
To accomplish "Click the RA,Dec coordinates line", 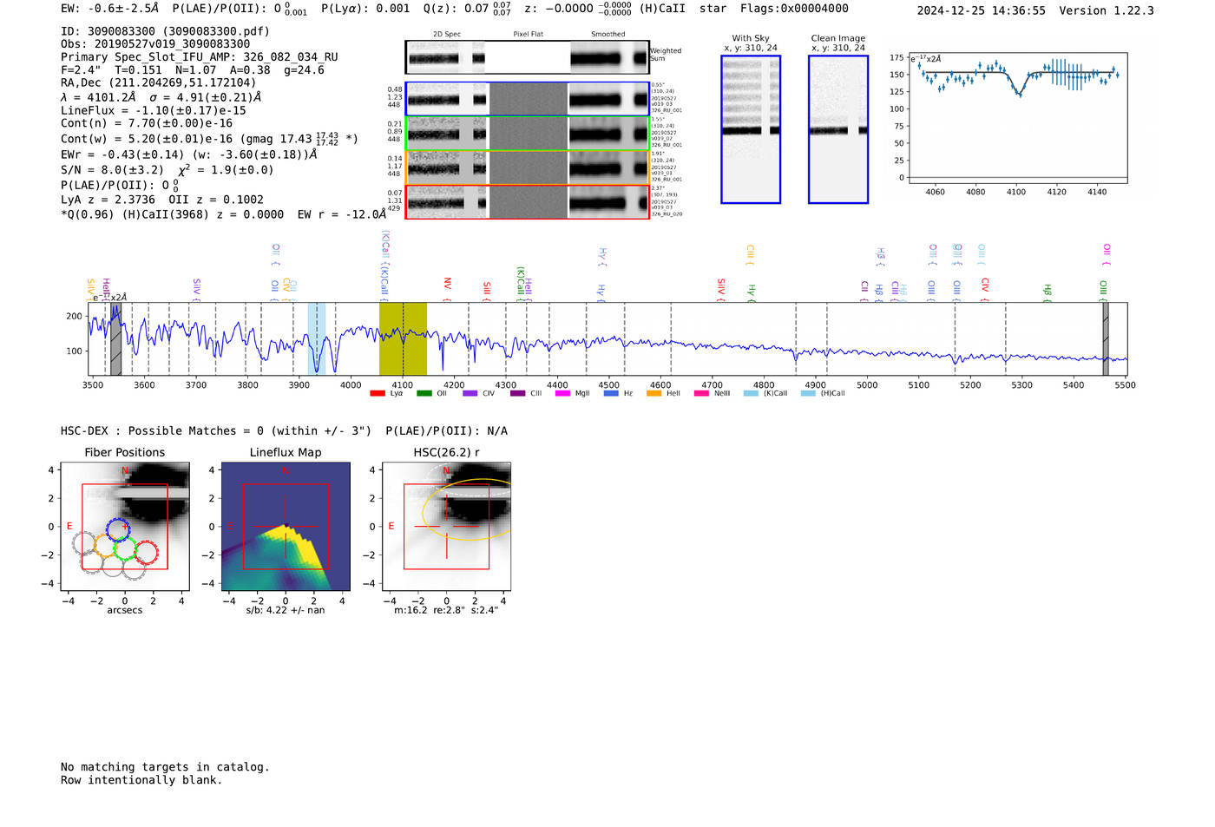I will tap(159, 83).
